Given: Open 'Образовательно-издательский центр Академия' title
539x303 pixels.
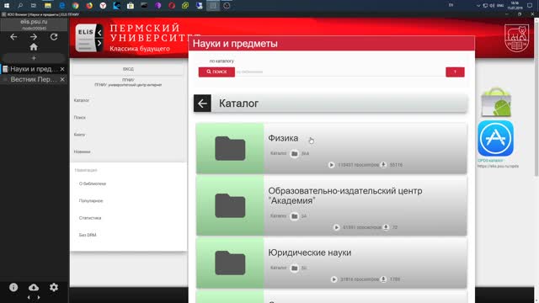Looking at the screenshot, I should coord(344,196).
